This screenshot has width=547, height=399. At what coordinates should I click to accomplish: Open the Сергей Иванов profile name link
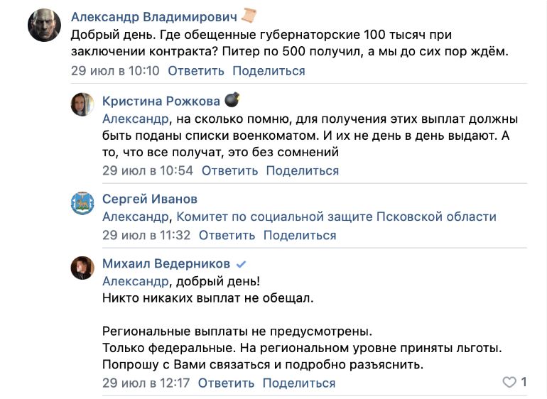pos(150,199)
